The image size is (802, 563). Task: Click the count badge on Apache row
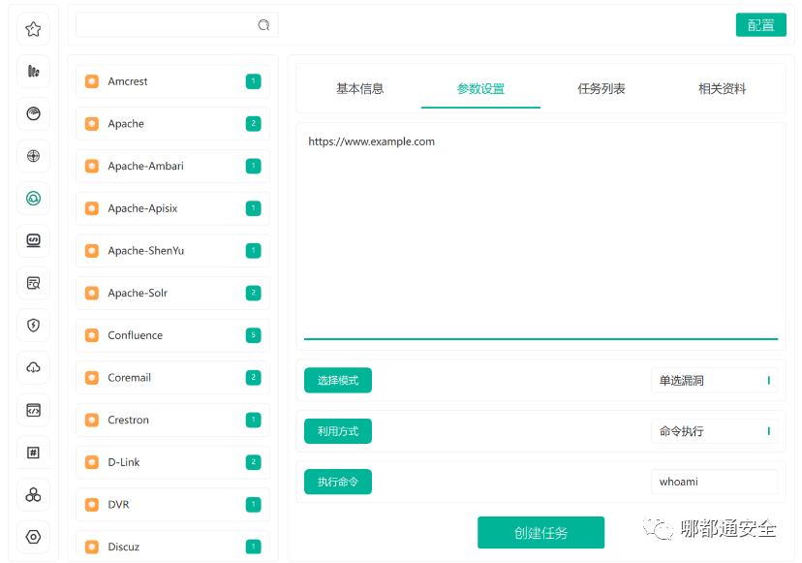253,124
